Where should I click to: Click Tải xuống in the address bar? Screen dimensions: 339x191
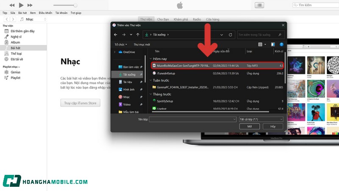click(159, 35)
